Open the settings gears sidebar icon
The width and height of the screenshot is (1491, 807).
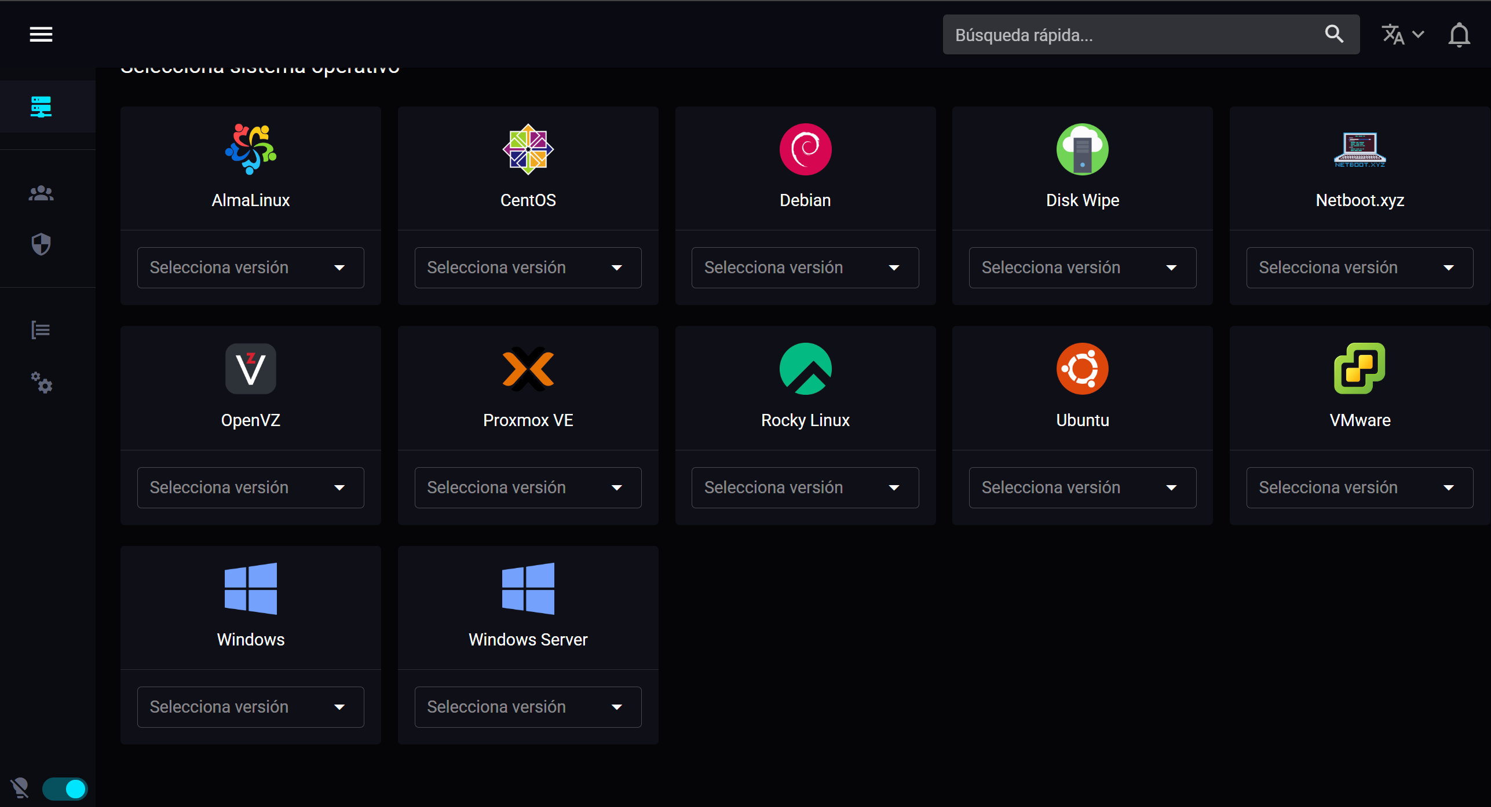coord(41,383)
